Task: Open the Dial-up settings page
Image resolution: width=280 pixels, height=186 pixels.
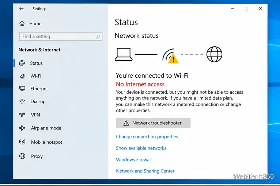Action: (x=38, y=101)
